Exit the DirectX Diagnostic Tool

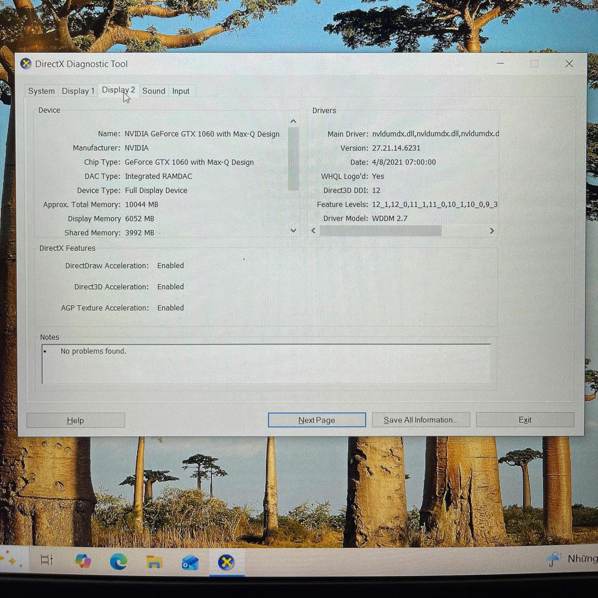coord(525,420)
